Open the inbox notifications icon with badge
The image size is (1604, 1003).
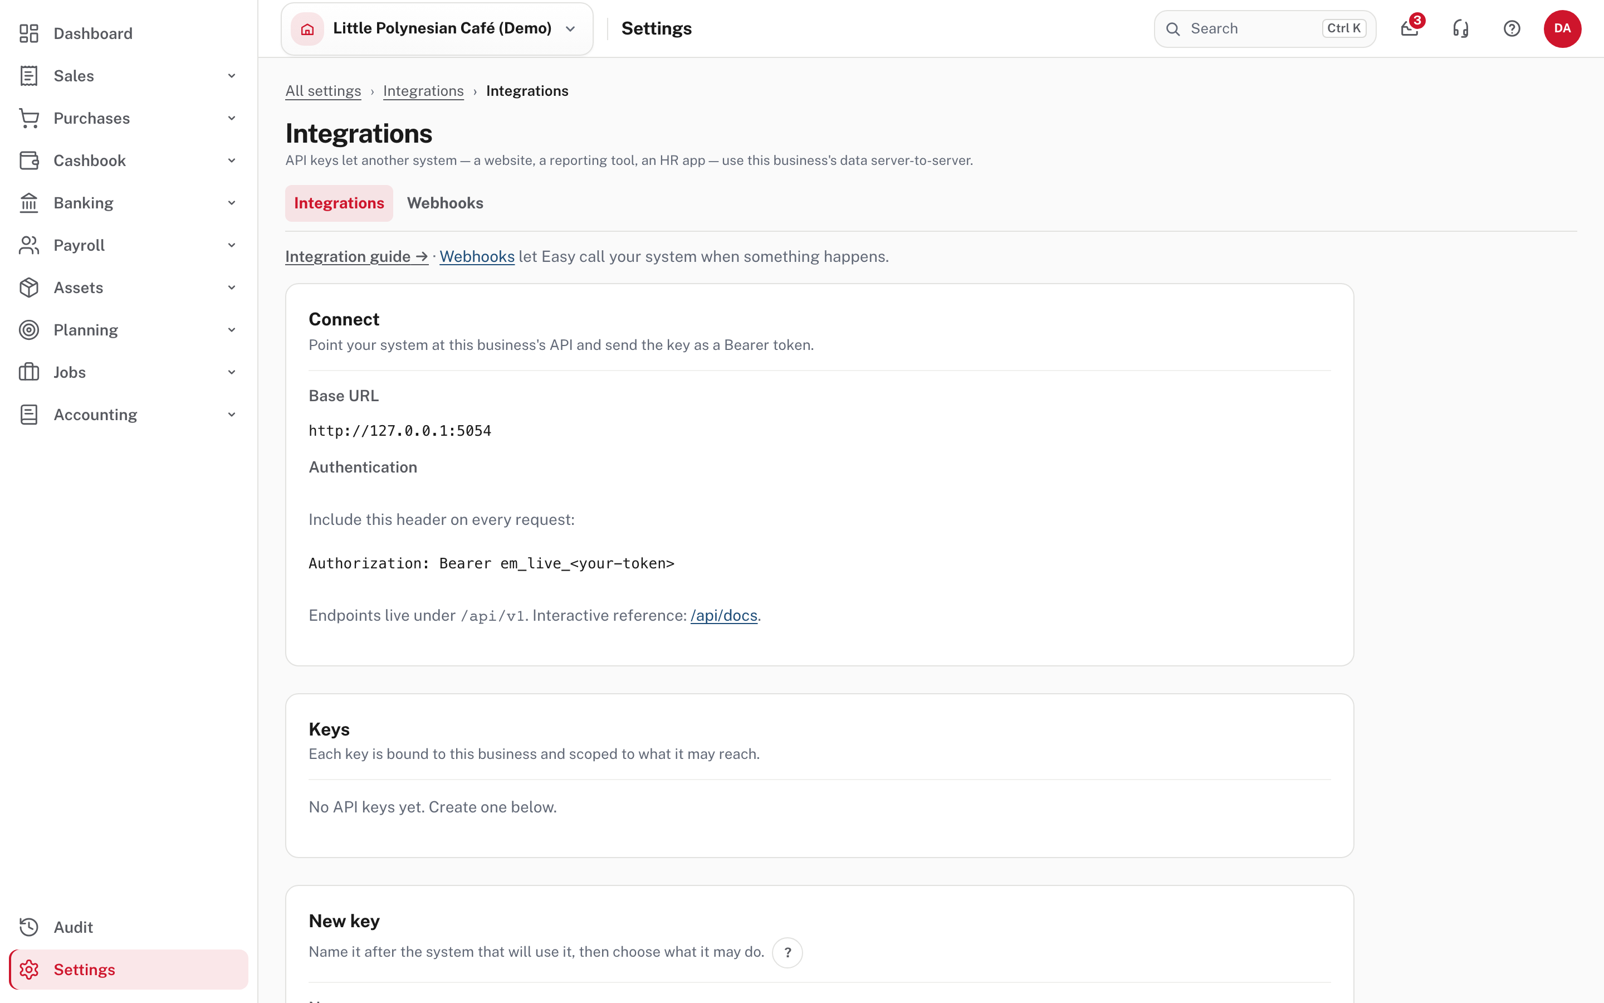(x=1410, y=28)
